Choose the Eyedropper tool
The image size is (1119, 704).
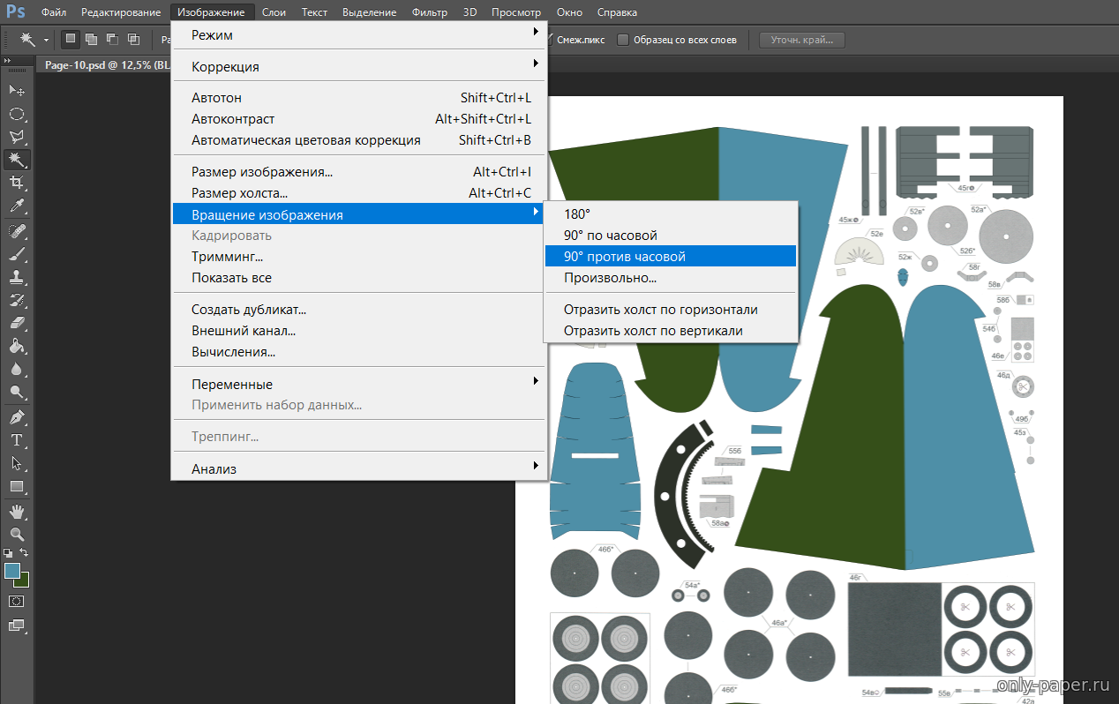pyautogui.click(x=17, y=206)
